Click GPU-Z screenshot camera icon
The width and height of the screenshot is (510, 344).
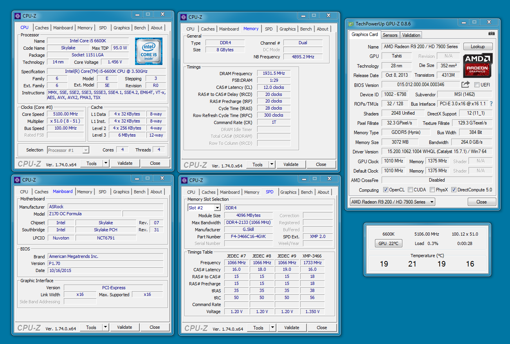(x=491, y=34)
